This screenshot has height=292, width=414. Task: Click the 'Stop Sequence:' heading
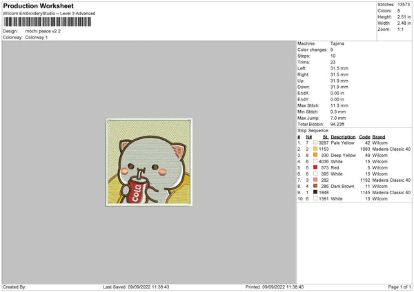click(313, 130)
